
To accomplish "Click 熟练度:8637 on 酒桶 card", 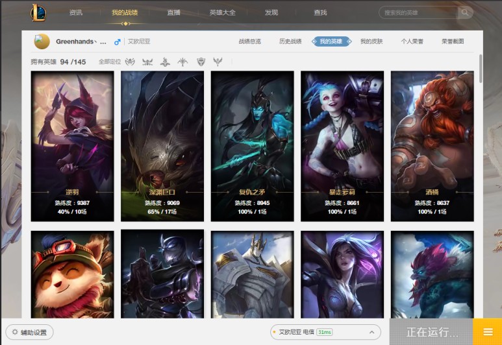I will click(x=433, y=203).
